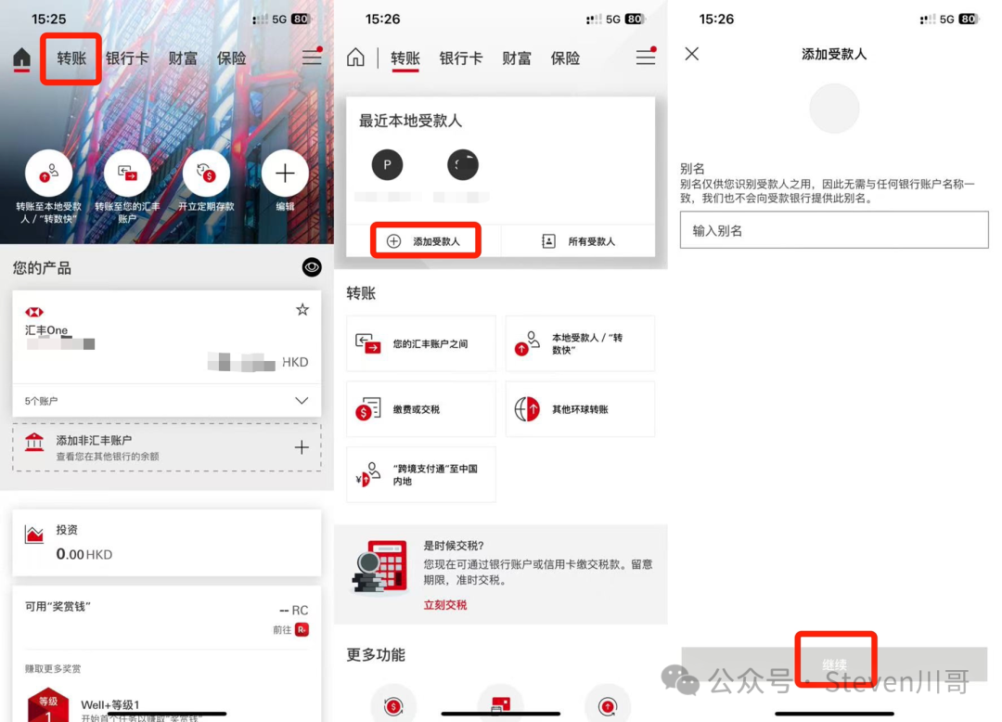Tap the 添加受款人 button
This screenshot has width=1002, height=722.
(x=426, y=239)
